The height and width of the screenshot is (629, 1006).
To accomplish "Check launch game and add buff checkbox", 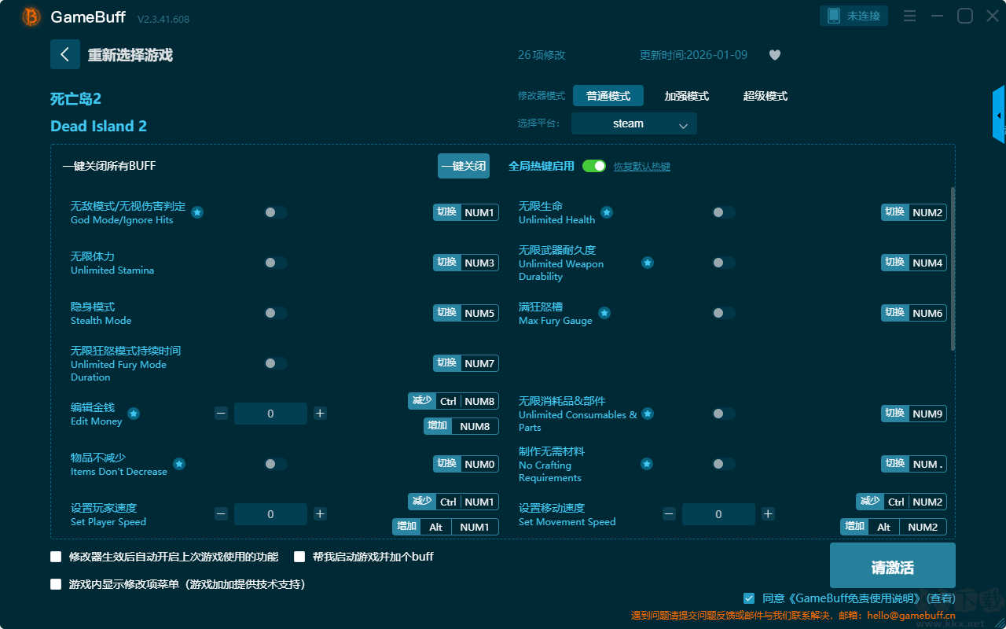I will point(299,557).
